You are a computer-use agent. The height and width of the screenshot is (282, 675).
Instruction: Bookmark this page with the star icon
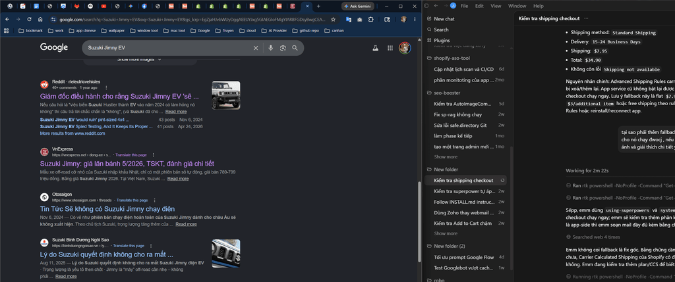coord(333,19)
